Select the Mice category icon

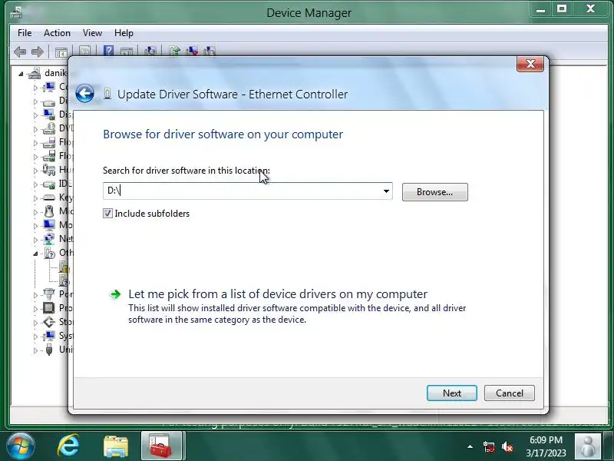point(49,211)
